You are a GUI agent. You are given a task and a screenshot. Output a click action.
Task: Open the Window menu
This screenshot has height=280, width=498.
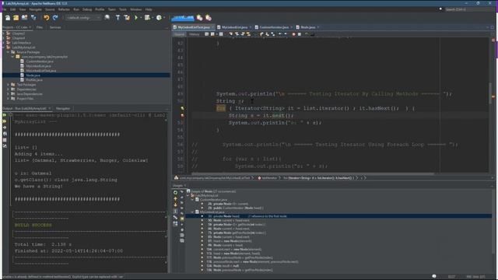click(136, 9)
